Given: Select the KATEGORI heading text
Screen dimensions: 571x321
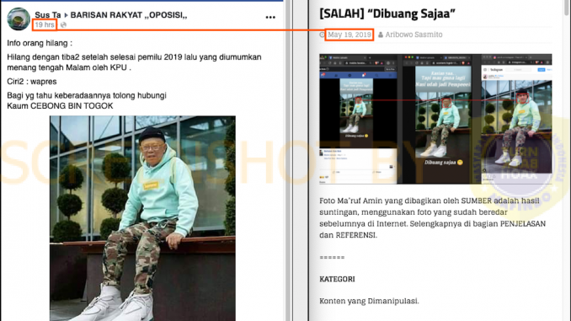Looking at the screenshot, I should [x=337, y=279].
